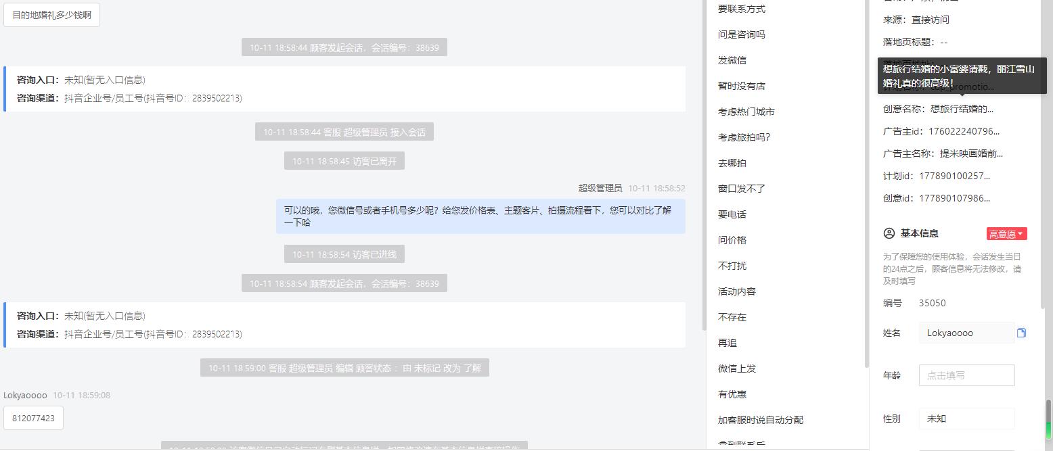
Task: Select the quick reply 问是咨询吗
Action: tap(742, 34)
